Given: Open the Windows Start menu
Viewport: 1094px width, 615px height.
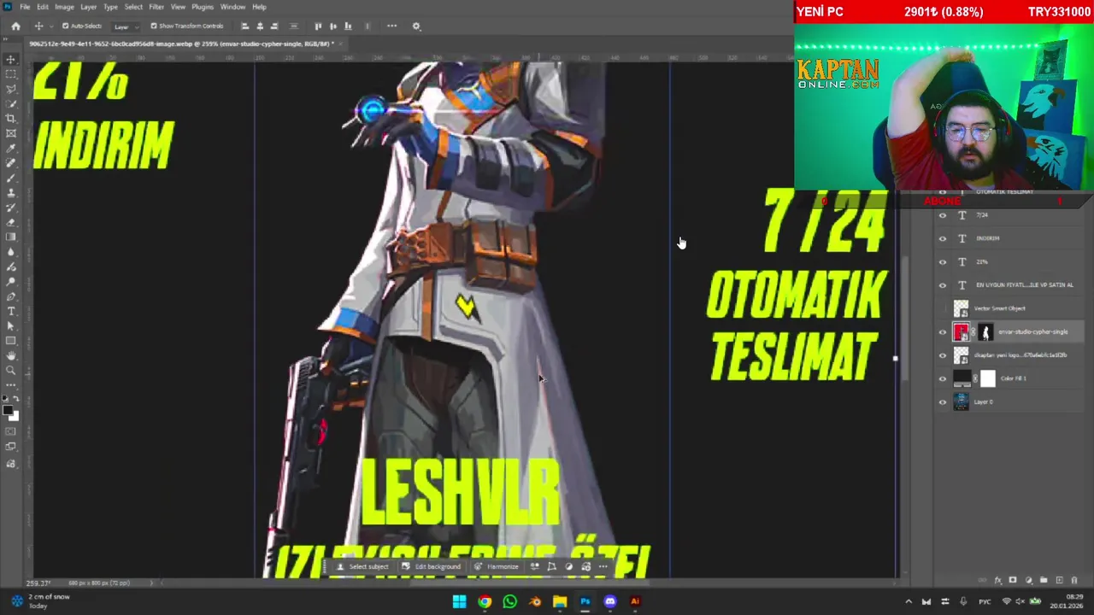Looking at the screenshot, I should click(459, 601).
